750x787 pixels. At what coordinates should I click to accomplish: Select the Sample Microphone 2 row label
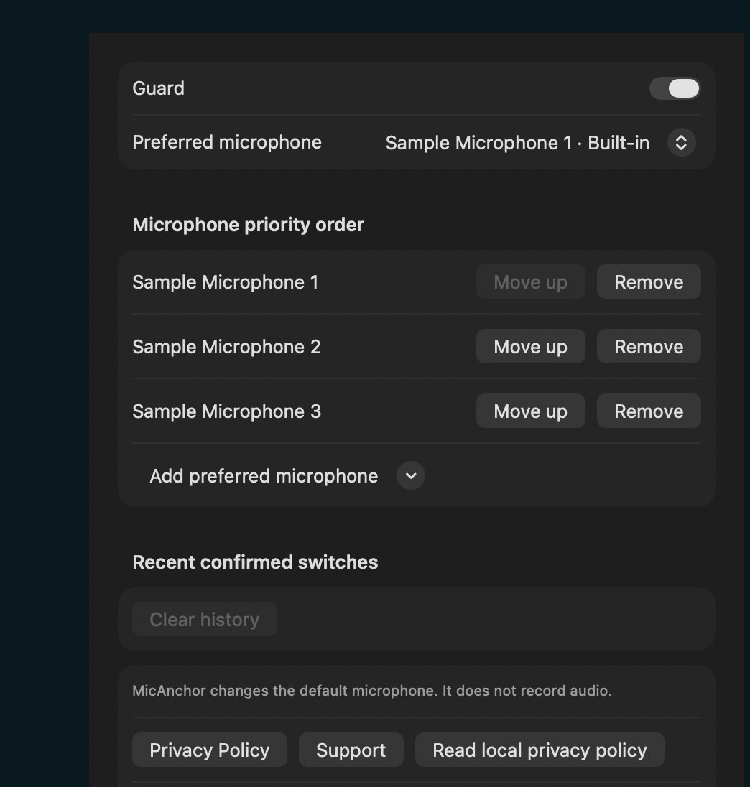226,347
